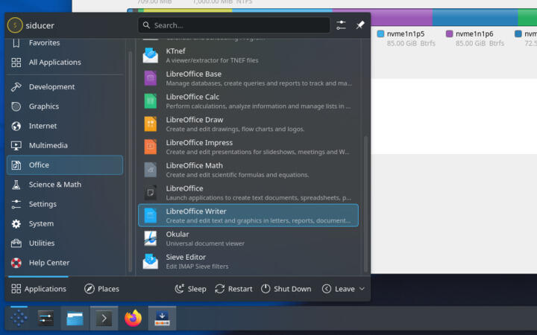Screen dimensions: 537x335
Task: Open LibreOffice Math formula editor
Action: [248, 170]
